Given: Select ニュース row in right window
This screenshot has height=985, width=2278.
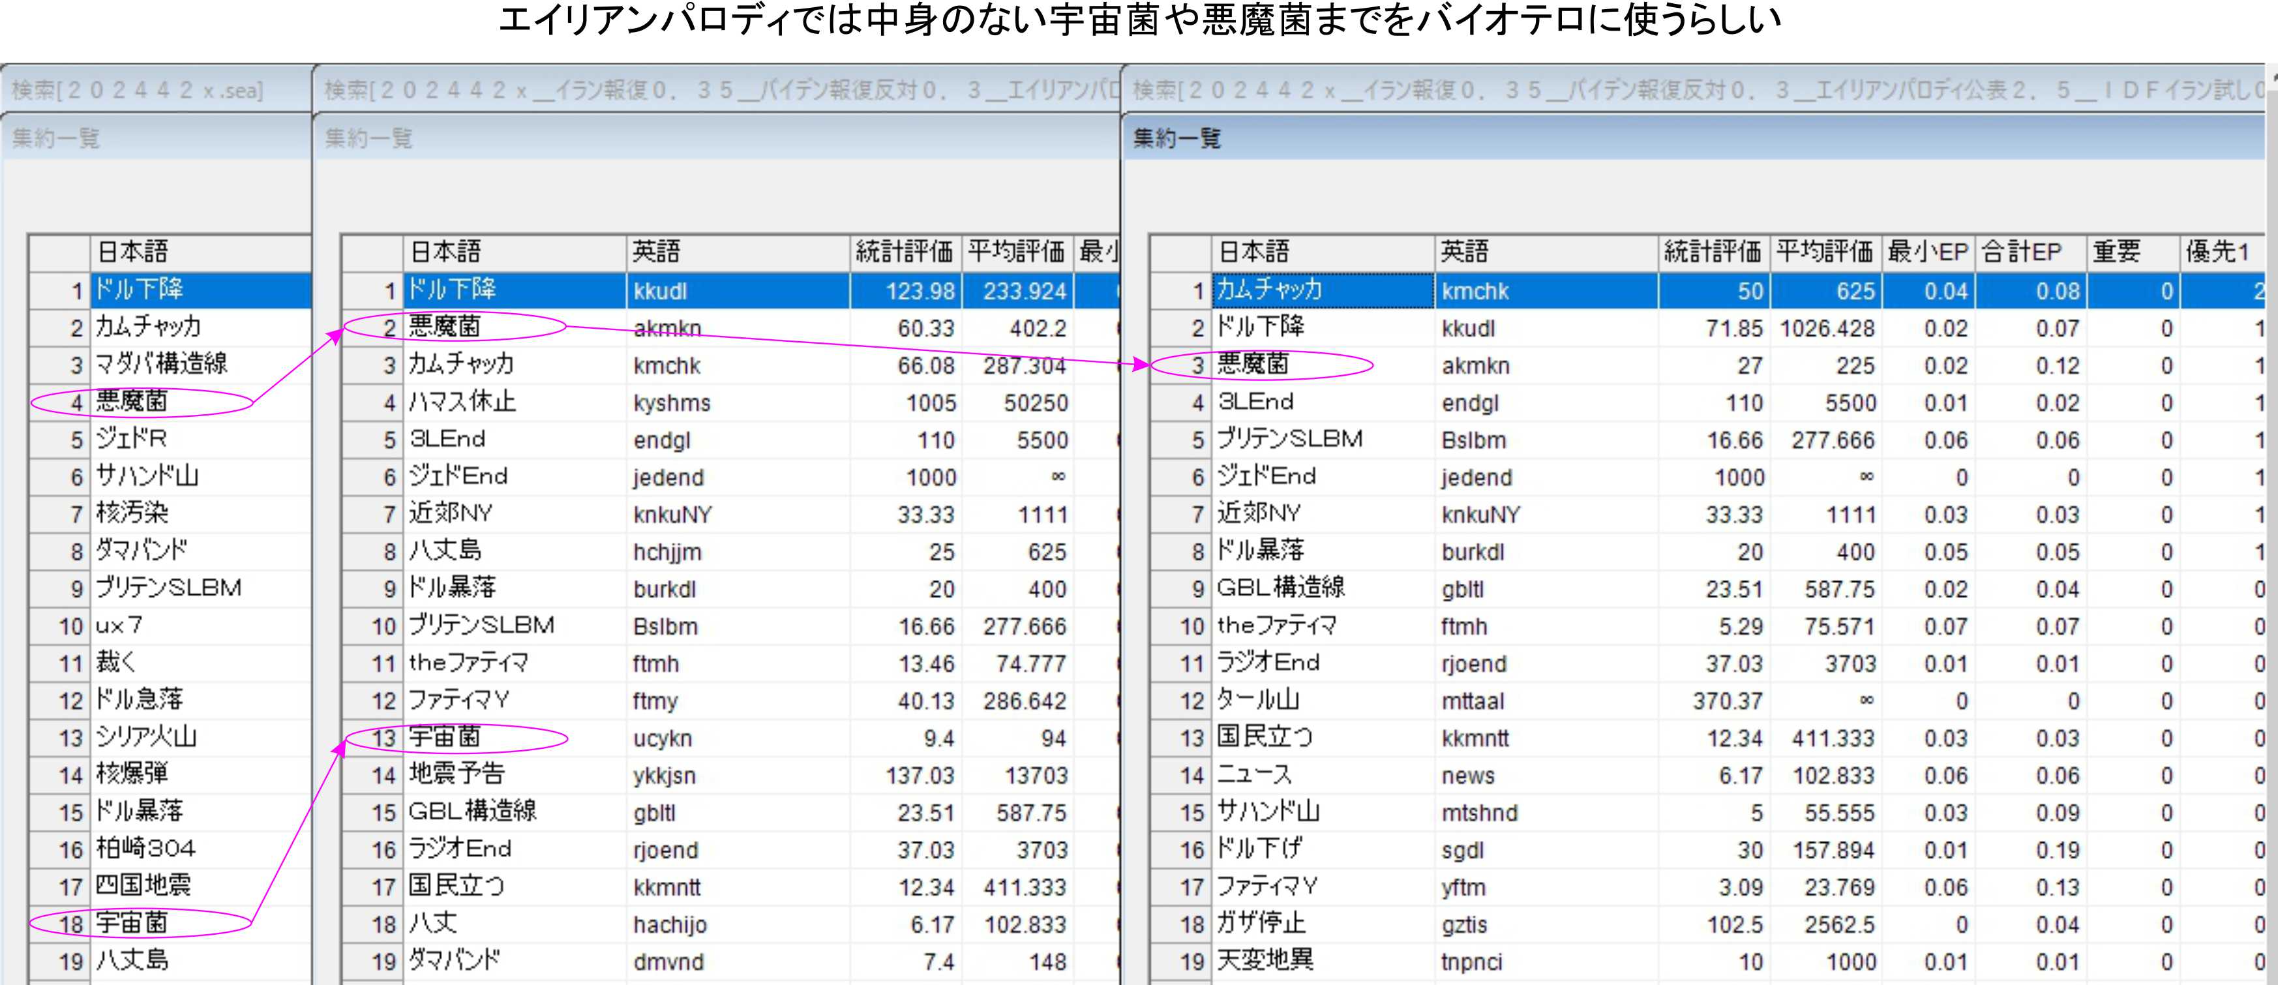Looking at the screenshot, I should point(1709,774).
